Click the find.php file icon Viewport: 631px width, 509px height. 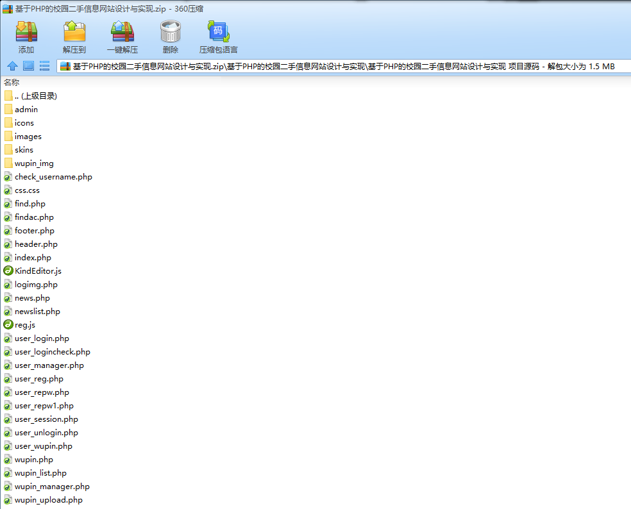click(8, 204)
